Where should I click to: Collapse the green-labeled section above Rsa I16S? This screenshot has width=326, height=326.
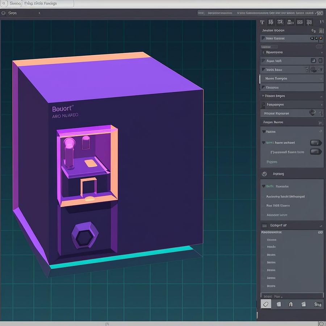pos(263,186)
